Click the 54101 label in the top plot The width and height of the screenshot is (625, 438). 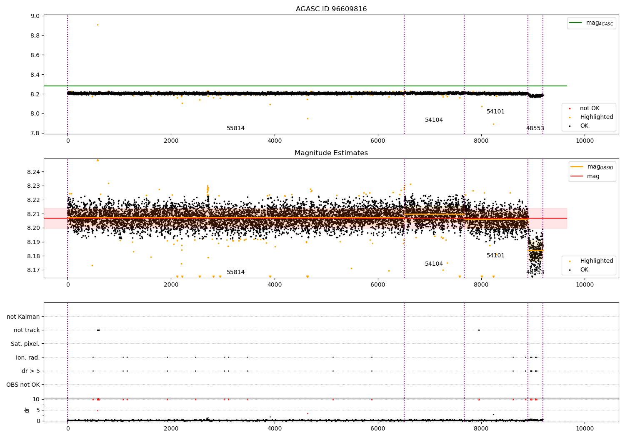coord(495,112)
